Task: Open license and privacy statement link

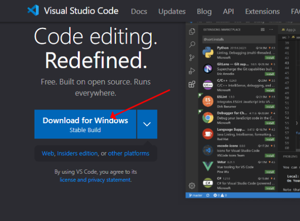Action: [95, 180]
